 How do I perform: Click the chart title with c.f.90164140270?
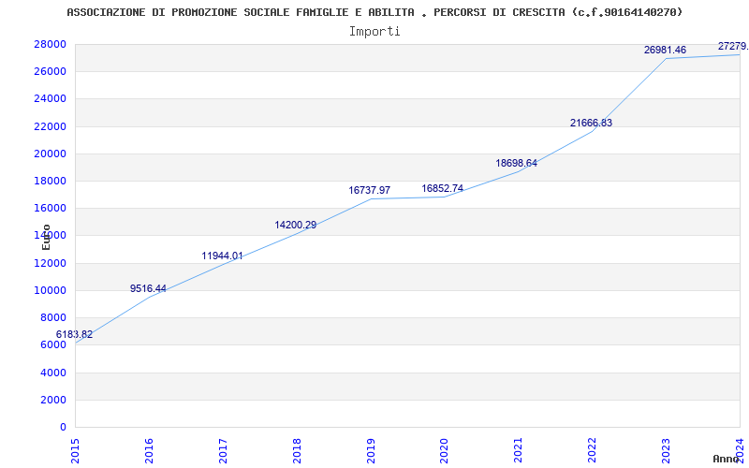(x=374, y=12)
